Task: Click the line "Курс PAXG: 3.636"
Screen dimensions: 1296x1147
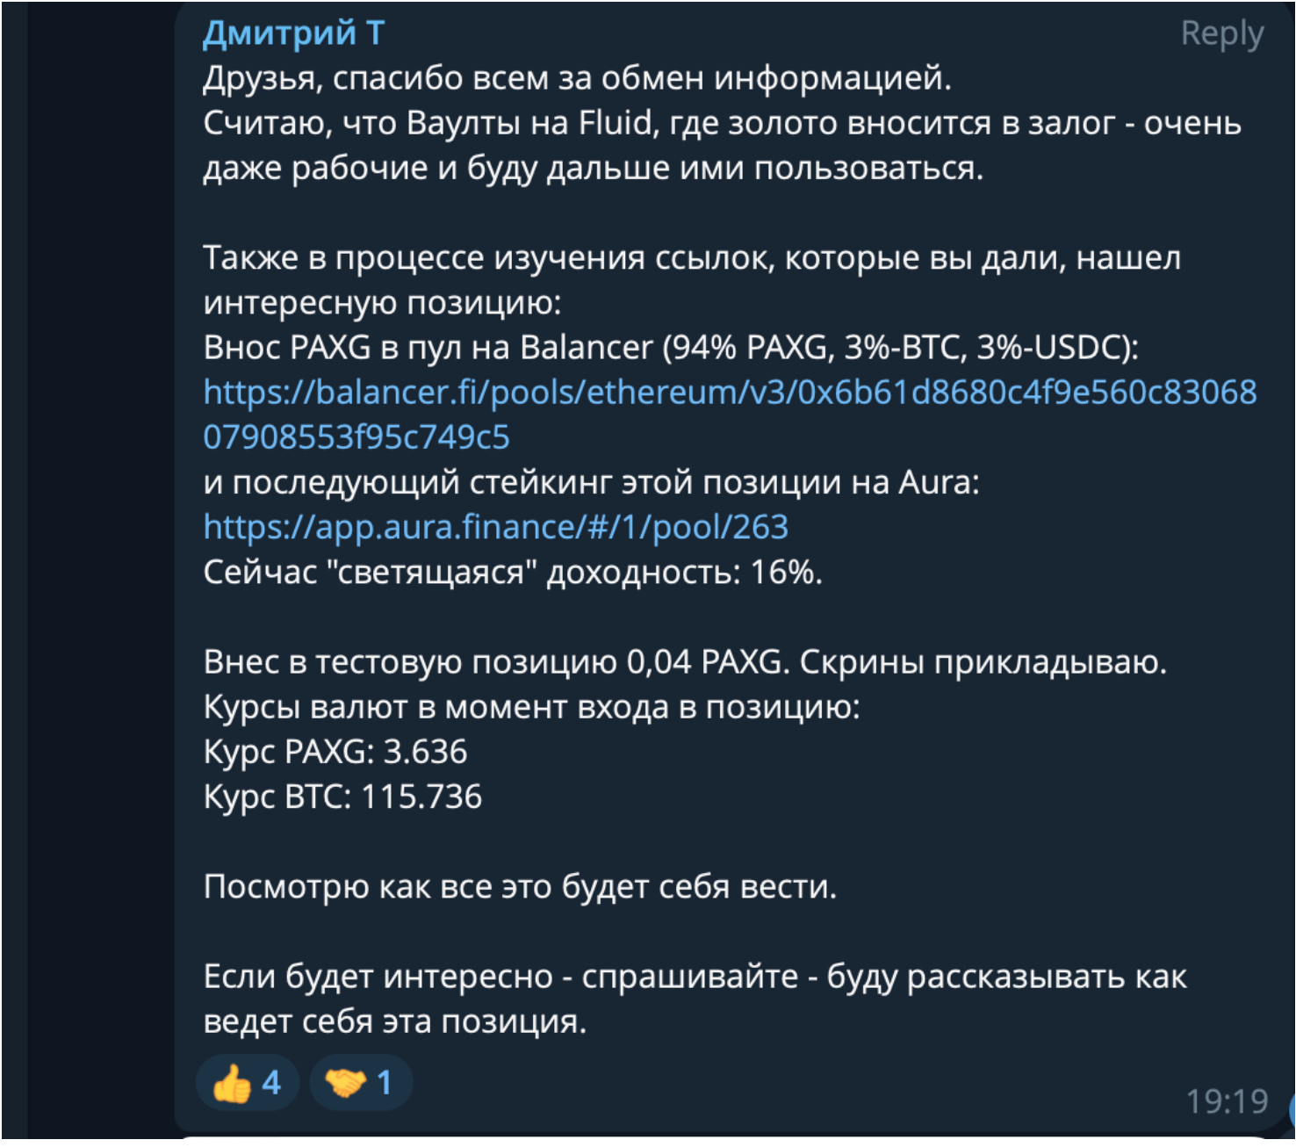Action: (x=335, y=752)
